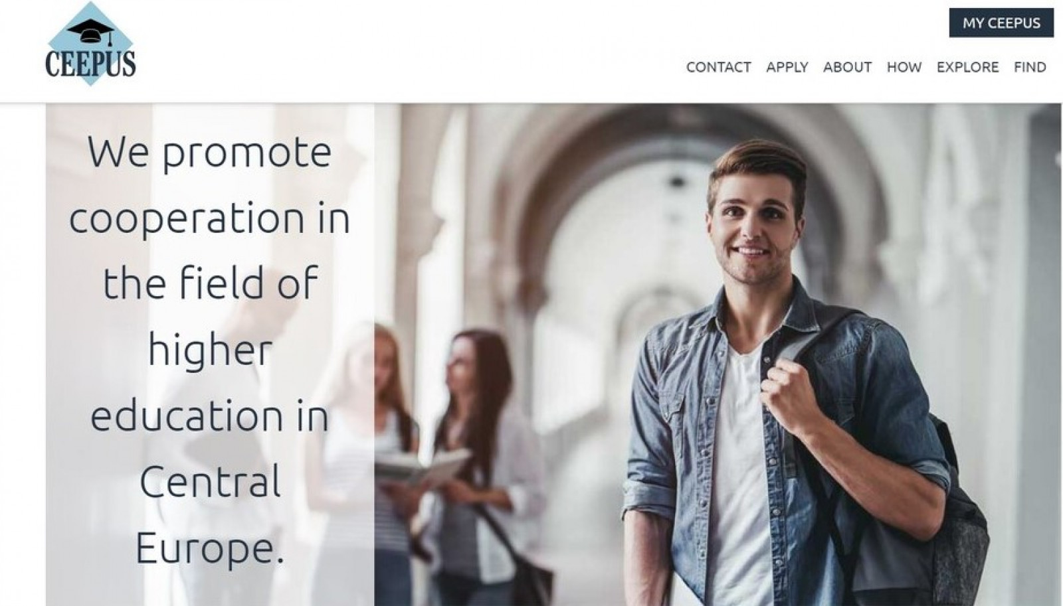Choose EXPLORE in the top navigation
Screen dimensions: 1063x606
tap(967, 67)
